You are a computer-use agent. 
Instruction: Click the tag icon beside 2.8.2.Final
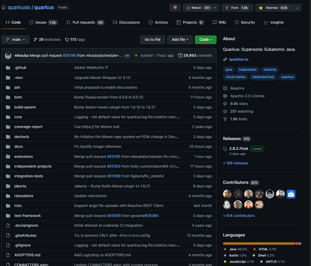(225, 149)
